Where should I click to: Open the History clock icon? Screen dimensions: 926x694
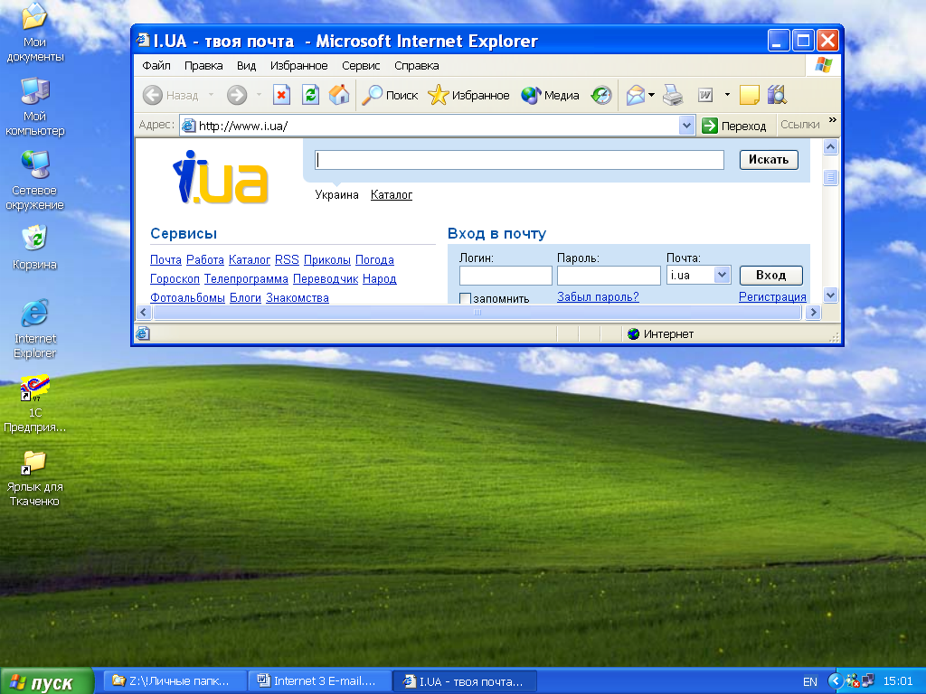click(601, 95)
